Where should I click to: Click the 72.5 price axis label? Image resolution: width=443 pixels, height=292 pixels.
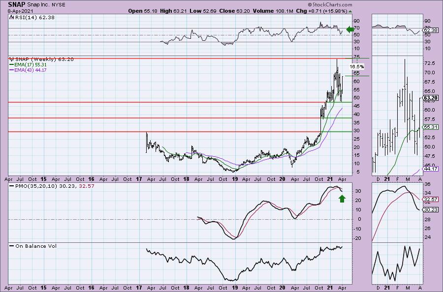[x=429, y=63]
